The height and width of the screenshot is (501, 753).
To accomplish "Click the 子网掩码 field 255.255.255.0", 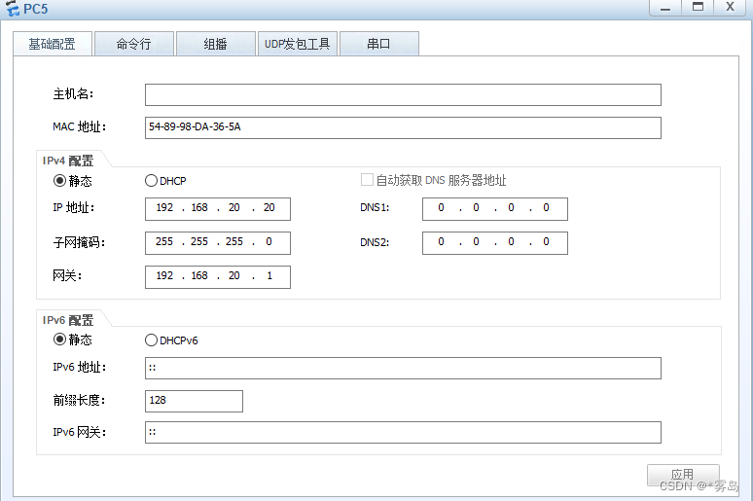I will 218,243.
